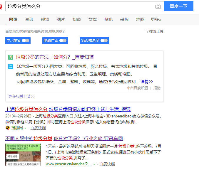Click the 详情>> link in answer
This screenshot has height=170, width=199.
click(x=146, y=82)
